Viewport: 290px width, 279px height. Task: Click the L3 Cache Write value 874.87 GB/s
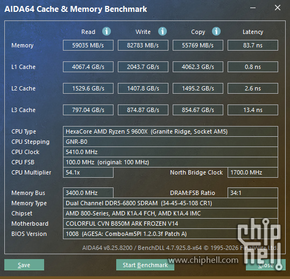coord(143,110)
